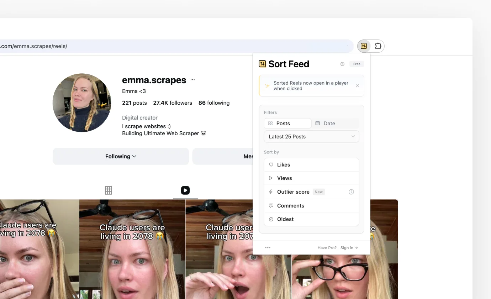Click the emma.scrapes profile picture
Screen dimensions: 491x299
[82, 103]
